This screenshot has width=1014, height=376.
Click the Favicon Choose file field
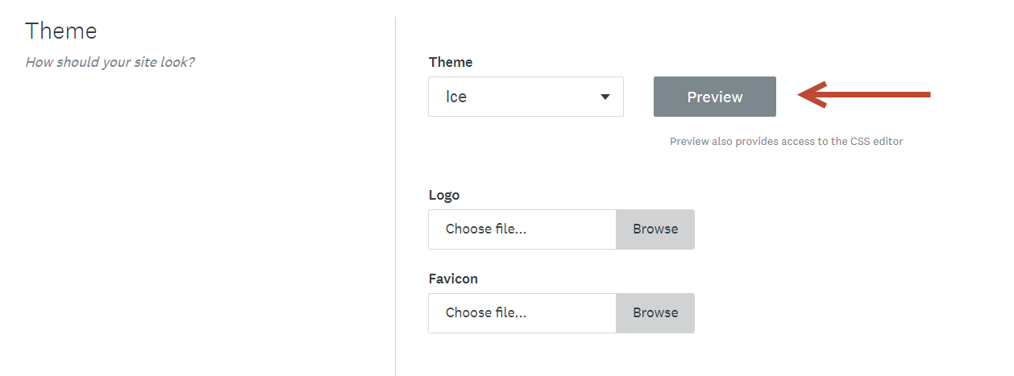pos(522,313)
